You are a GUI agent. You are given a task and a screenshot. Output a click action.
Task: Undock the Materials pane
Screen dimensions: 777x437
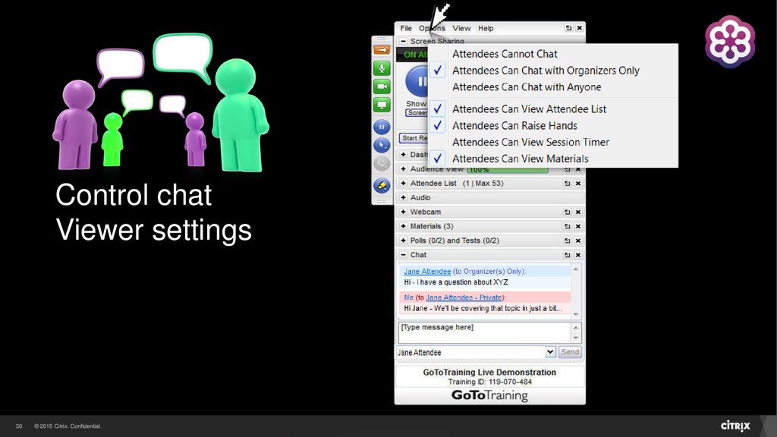click(568, 226)
